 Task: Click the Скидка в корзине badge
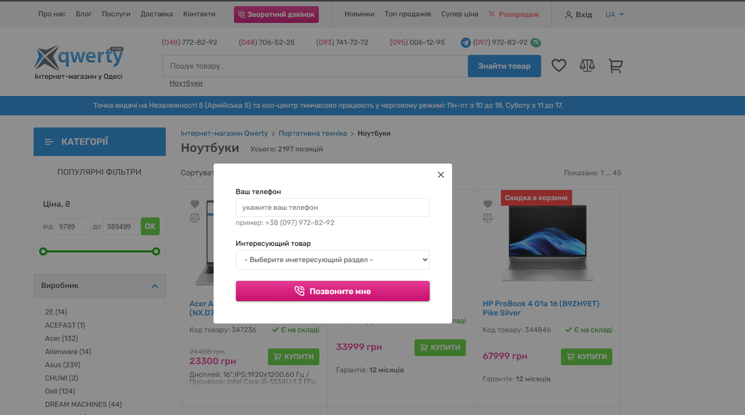536,198
